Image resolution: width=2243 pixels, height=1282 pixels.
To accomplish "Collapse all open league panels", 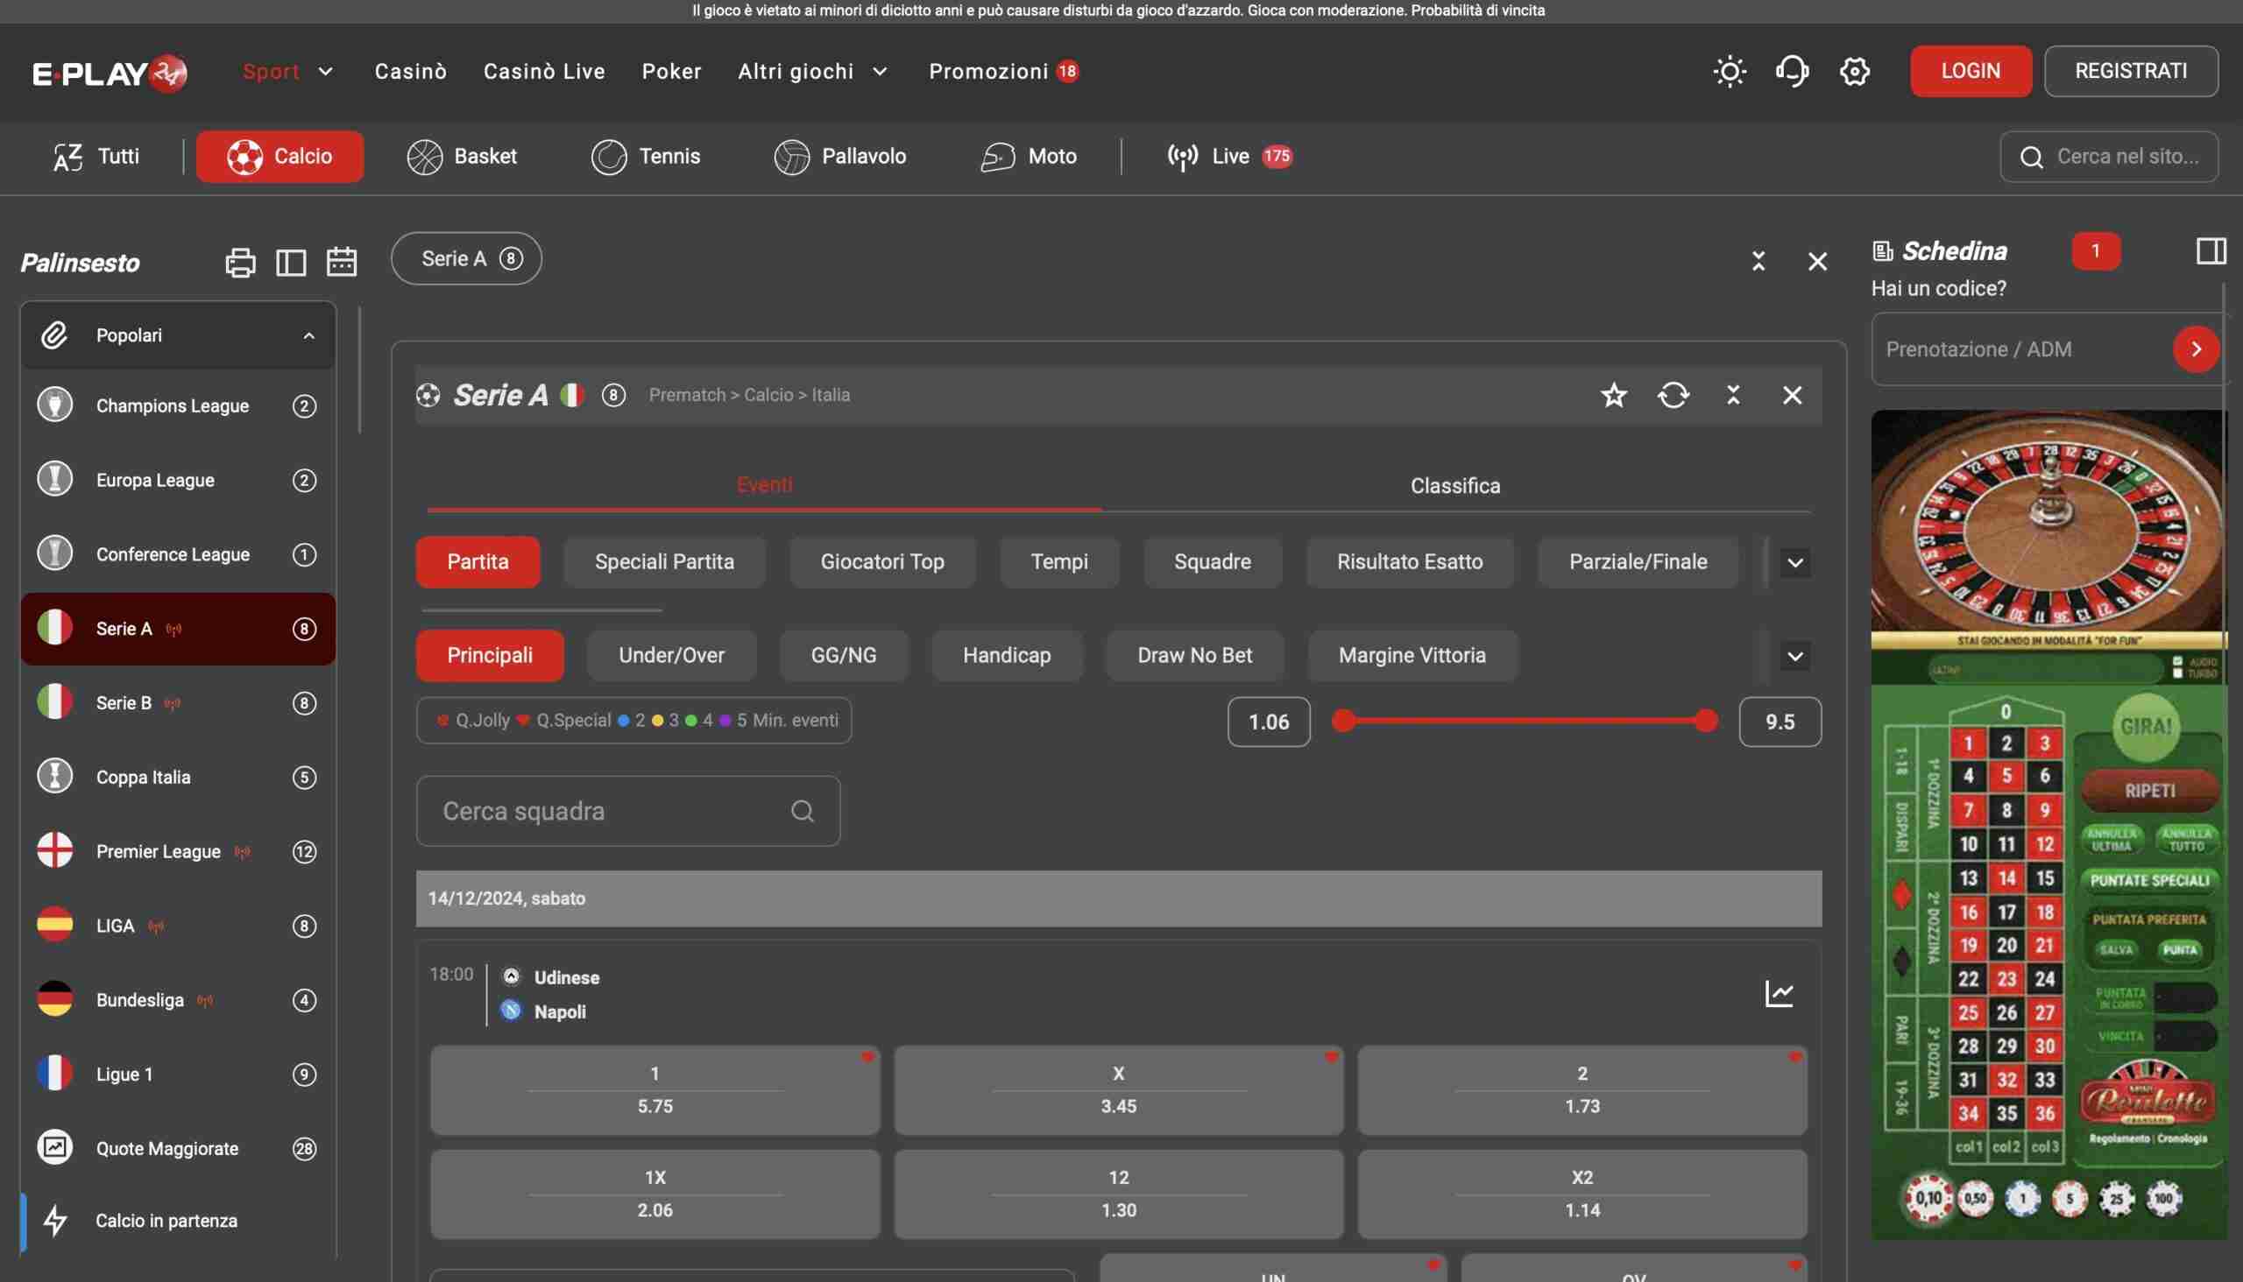I will click(x=1758, y=261).
